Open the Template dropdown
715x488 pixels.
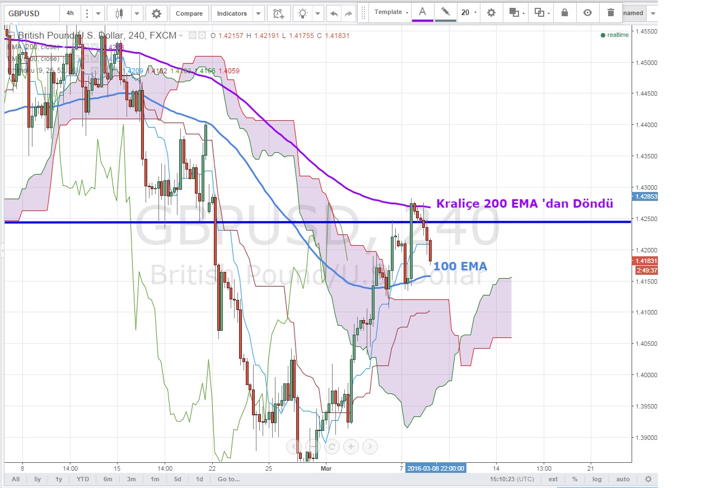point(391,12)
